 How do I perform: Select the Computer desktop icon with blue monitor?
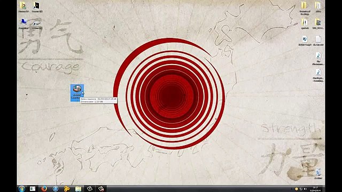[x=24, y=23]
